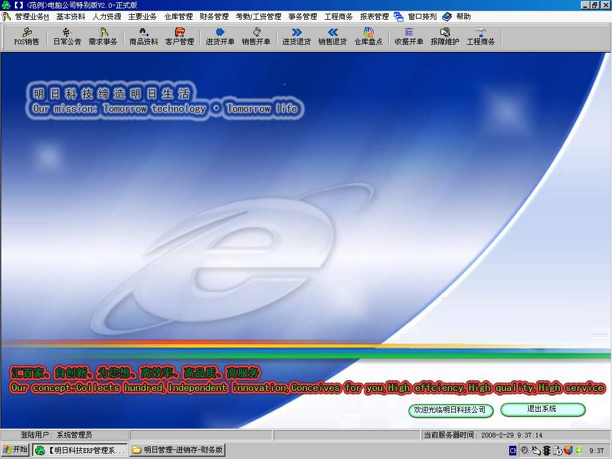
Task: Open 报障维护 maintenance icon
Action: (445, 36)
